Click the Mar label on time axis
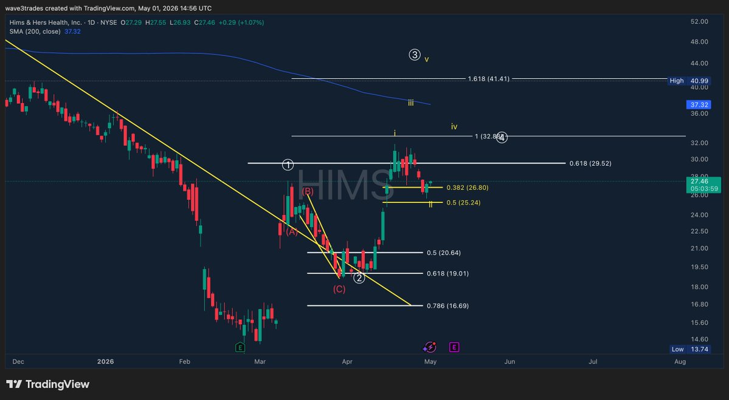 (260, 362)
